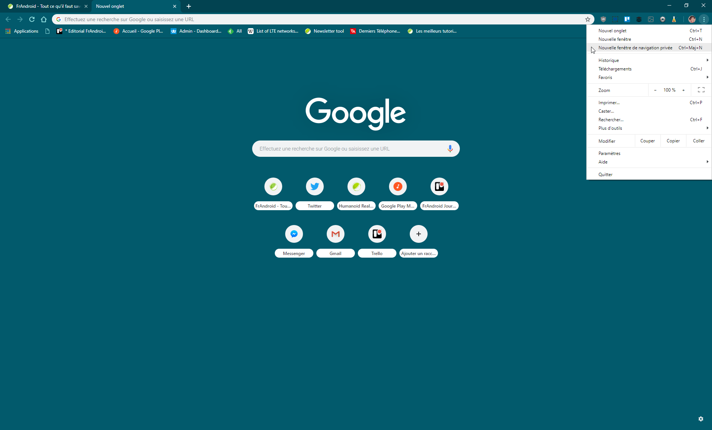The height and width of the screenshot is (430, 712).
Task: Increase zoom with the plus button
Action: (683, 90)
